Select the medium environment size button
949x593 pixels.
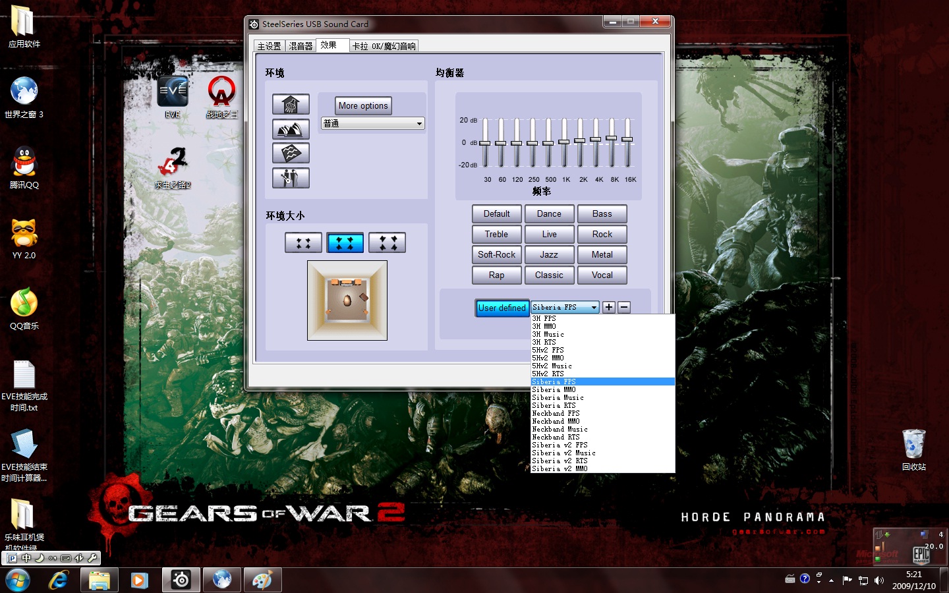tap(345, 242)
